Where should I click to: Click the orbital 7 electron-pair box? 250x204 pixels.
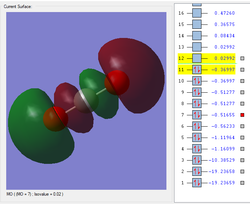(197, 115)
